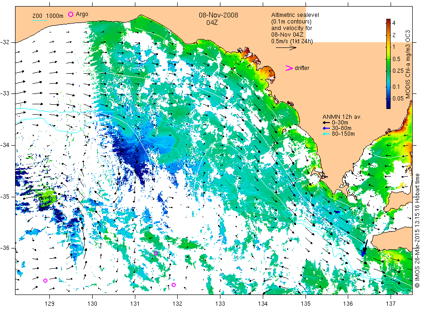This screenshot has height=310, width=423.
Task: Click the colorbar value 4
Action: (394, 23)
